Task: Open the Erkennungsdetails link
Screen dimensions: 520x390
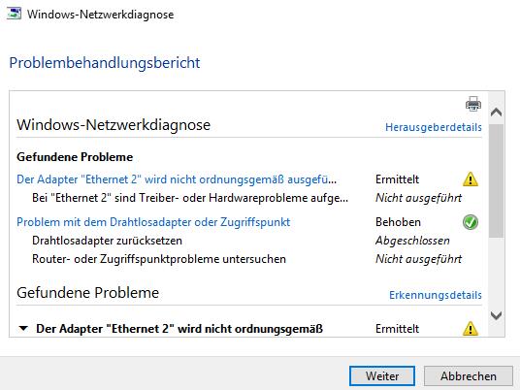Action: [x=435, y=295]
